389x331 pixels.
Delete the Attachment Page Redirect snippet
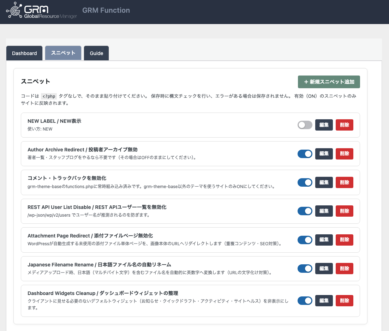pos(344,240)
